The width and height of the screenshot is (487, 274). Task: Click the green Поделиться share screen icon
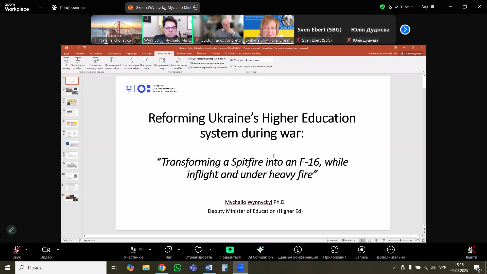[230, 250]
